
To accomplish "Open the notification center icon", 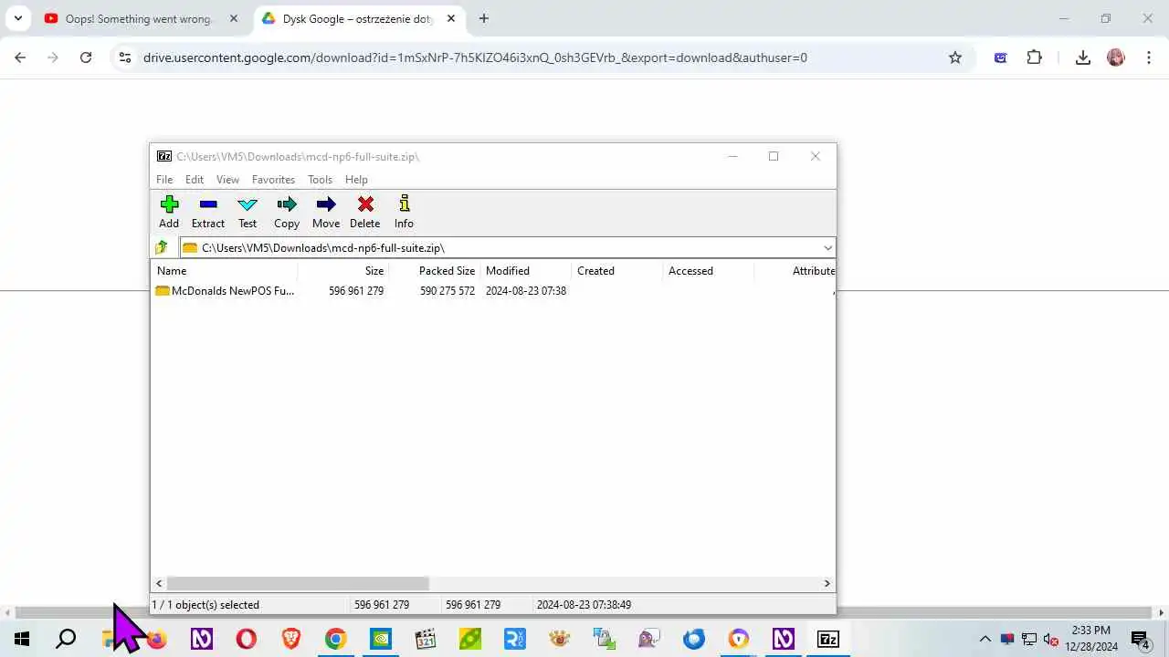I will [1140, 639].
